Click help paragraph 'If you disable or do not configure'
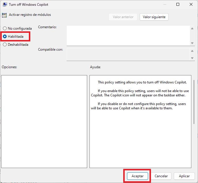The height and width of the screenshot is (183, 198). [139, 106]
